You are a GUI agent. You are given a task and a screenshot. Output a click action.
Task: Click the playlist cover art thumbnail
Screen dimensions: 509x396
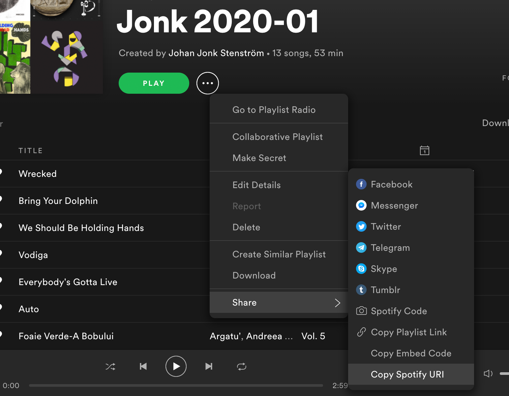51,47
